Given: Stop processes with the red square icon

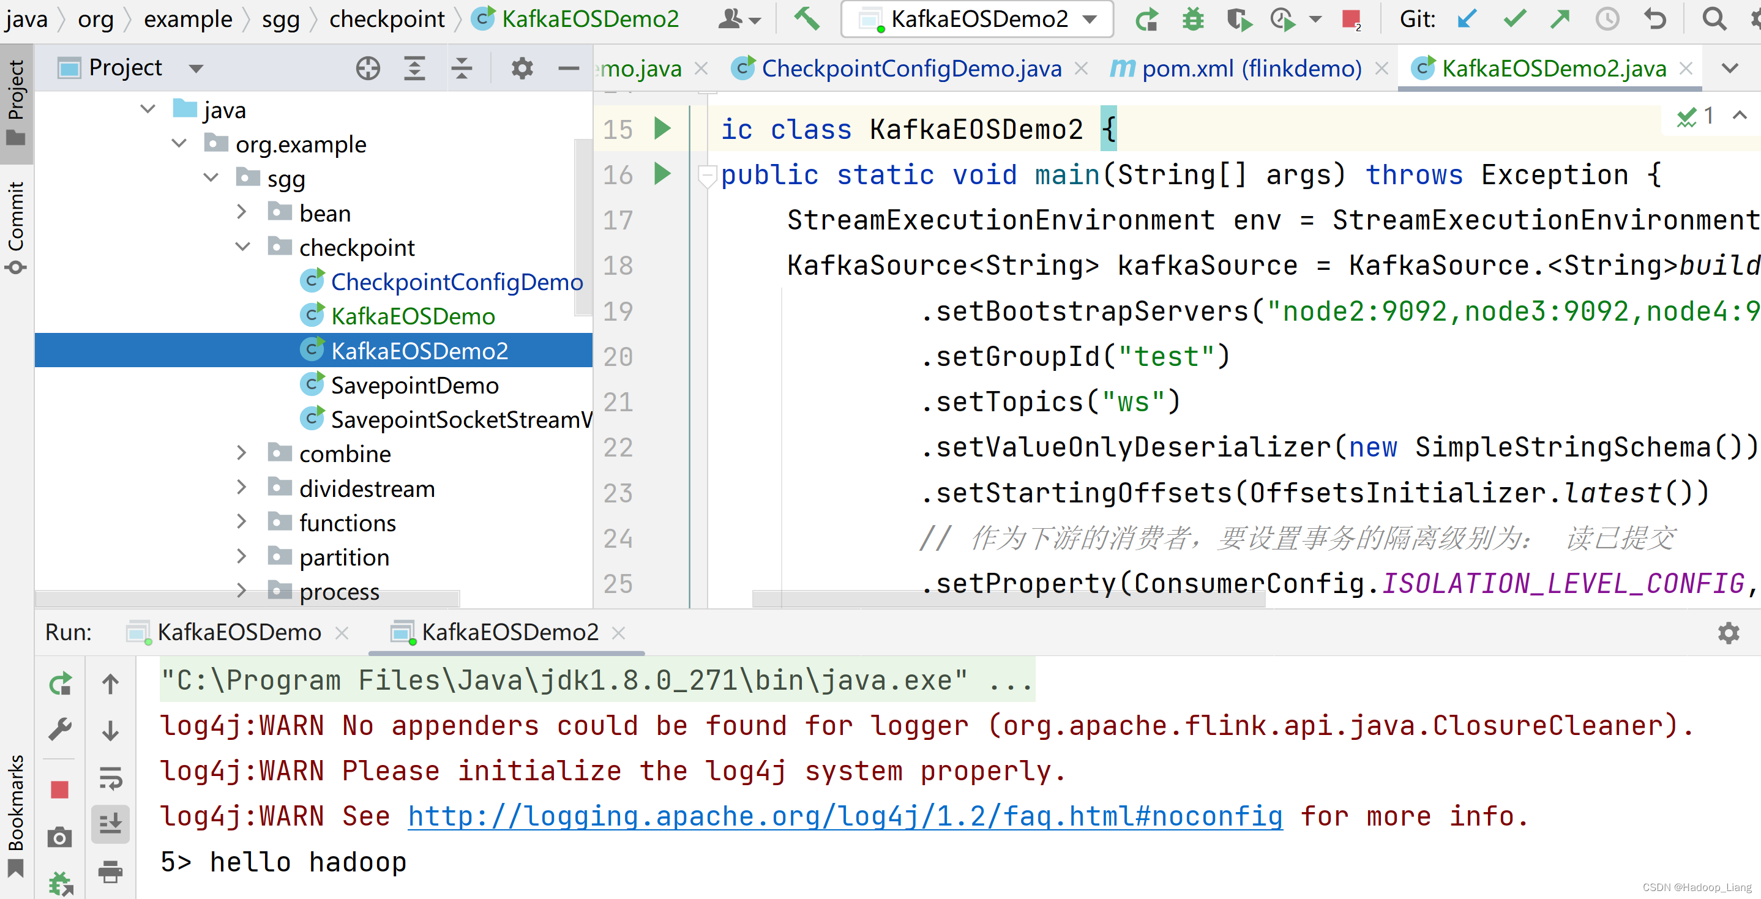Looking at the screenshot, I should point(1350,19).
